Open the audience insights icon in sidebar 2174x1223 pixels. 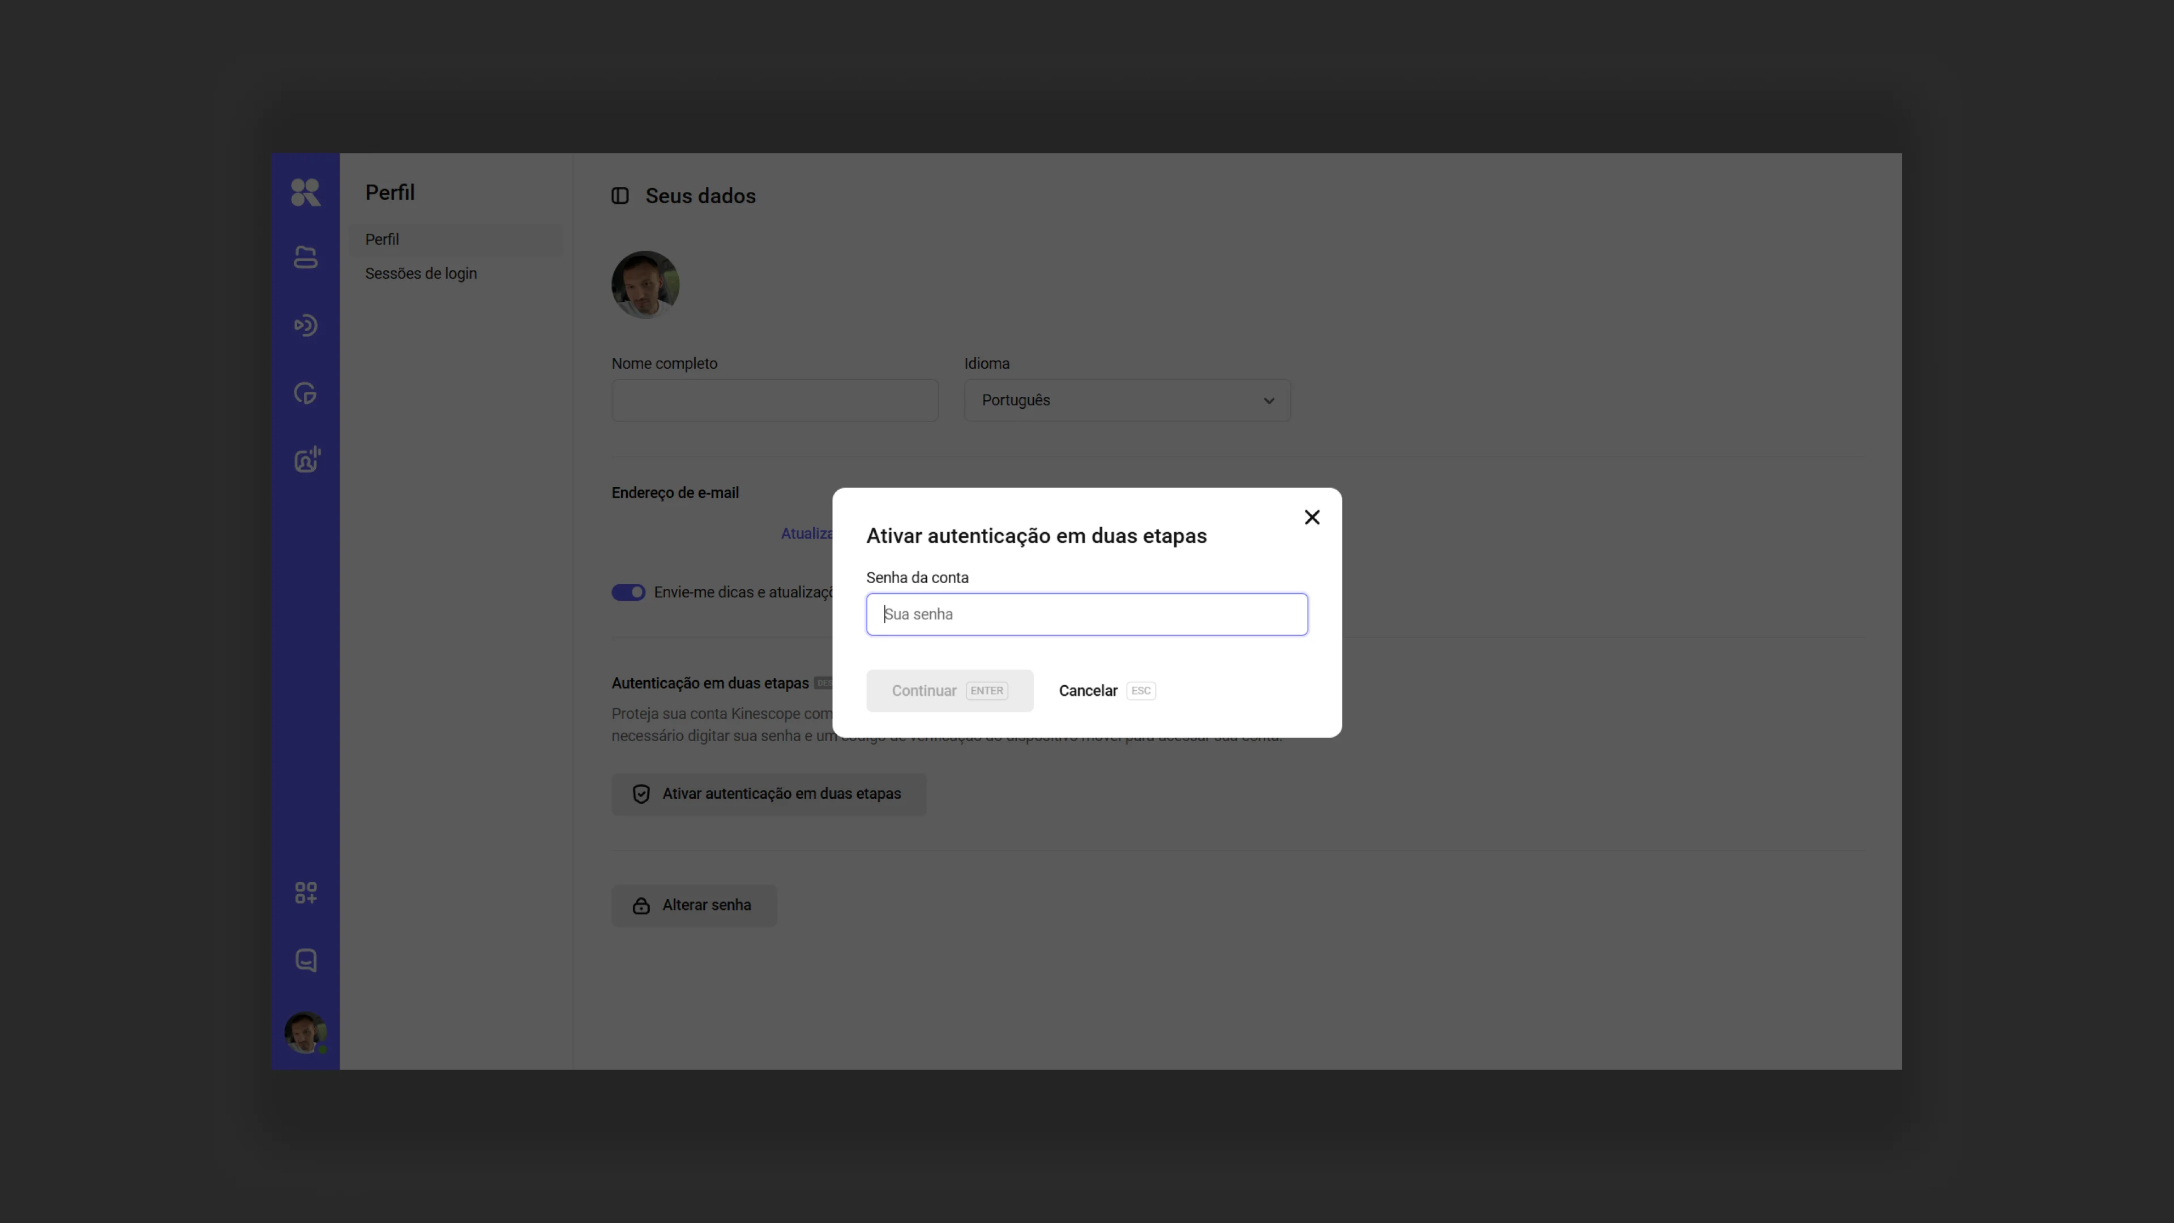click(306, 460)
